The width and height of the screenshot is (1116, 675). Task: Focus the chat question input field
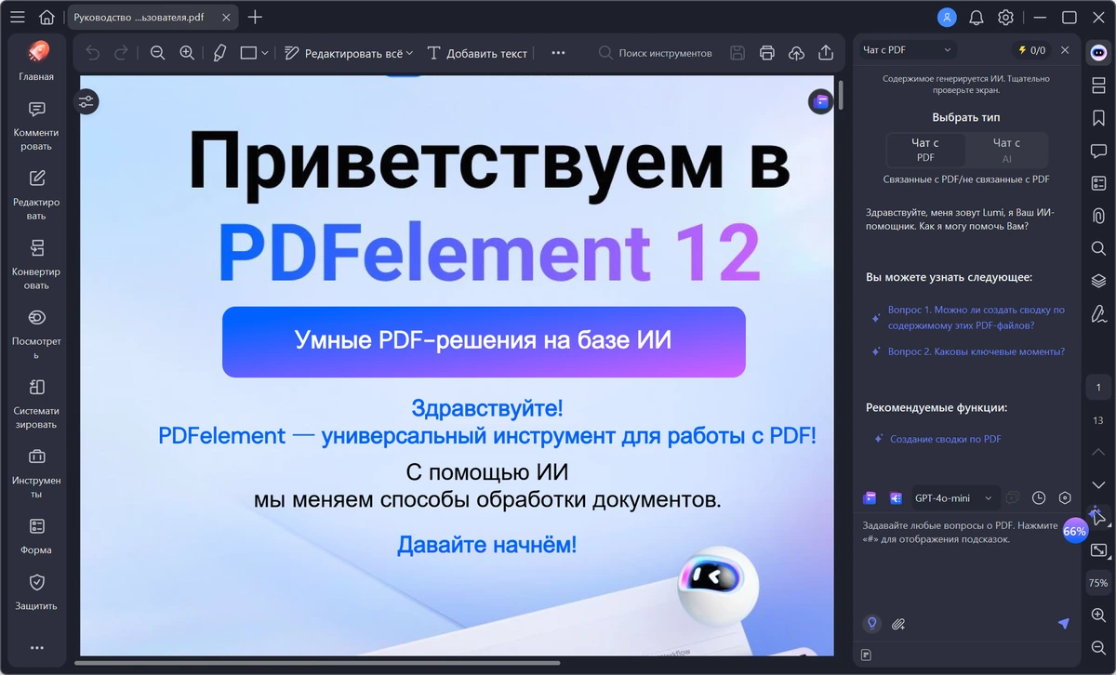coord(967,562)
